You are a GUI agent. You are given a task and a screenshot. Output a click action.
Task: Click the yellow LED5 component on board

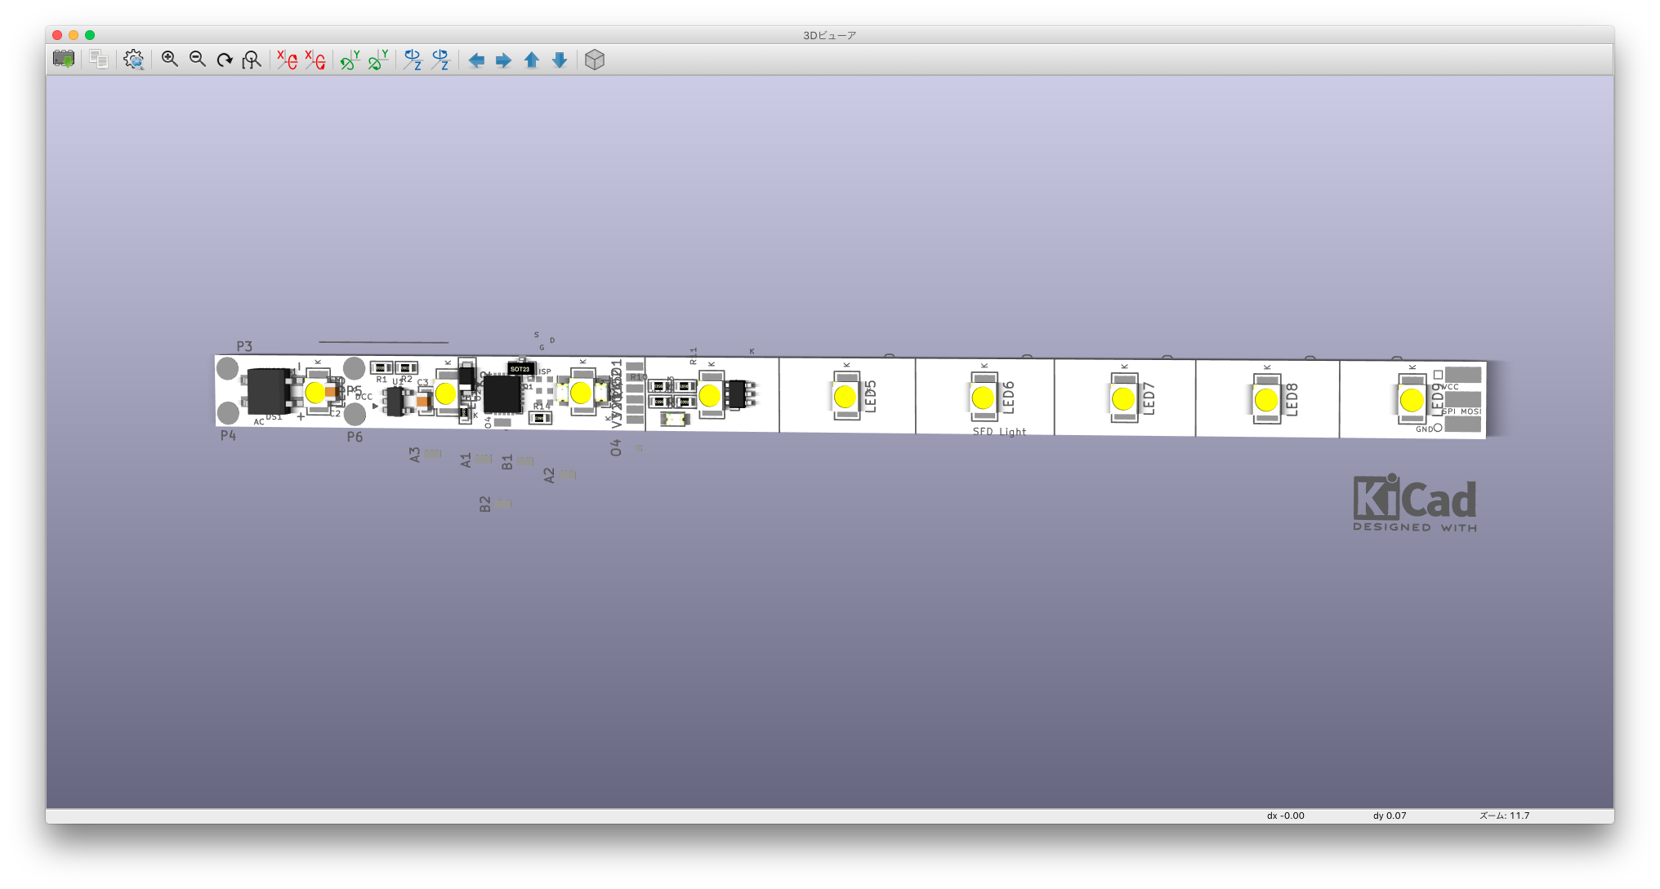[845, 397]
